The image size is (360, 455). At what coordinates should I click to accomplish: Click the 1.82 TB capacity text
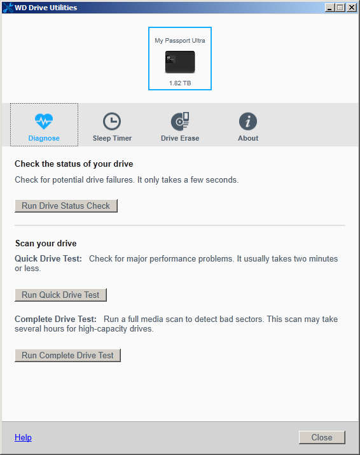click(x=180, y=83)
